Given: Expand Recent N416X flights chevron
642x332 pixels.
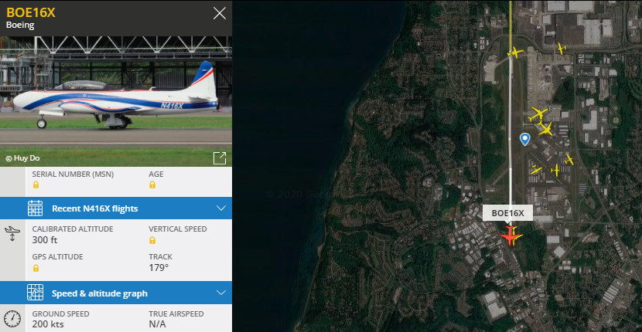Looking at the screenshot, I should tap(221, 208).
